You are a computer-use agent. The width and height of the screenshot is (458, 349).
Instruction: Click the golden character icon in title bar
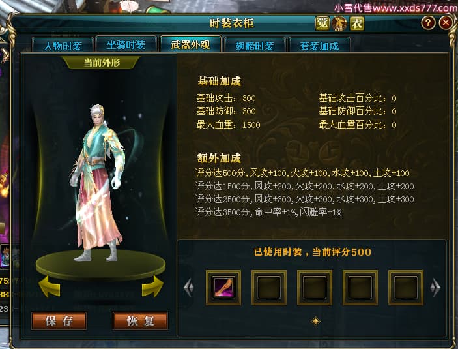click(339, 23)
